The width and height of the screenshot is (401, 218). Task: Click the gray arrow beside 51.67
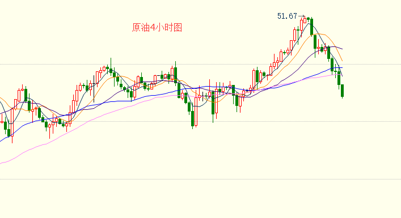[x=301, y=16]
